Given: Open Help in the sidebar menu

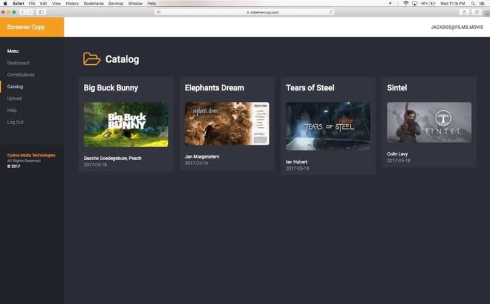Looking at the screenshot, I should (x=12, y=110).
